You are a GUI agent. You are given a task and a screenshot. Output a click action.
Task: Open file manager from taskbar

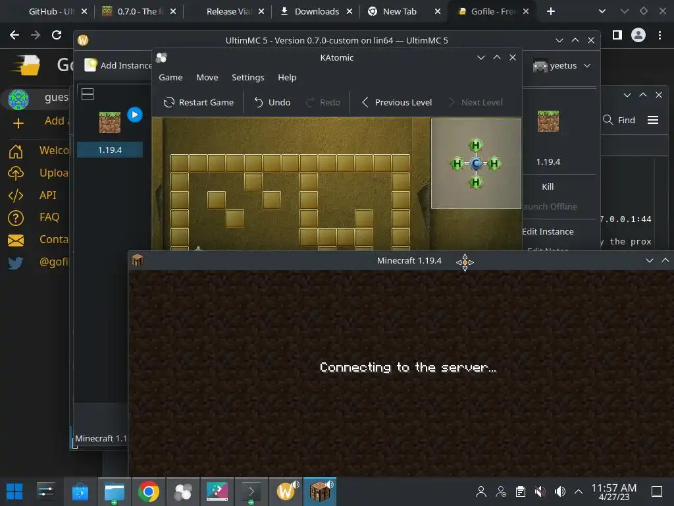pyautogui.click(x=115, y=492)
